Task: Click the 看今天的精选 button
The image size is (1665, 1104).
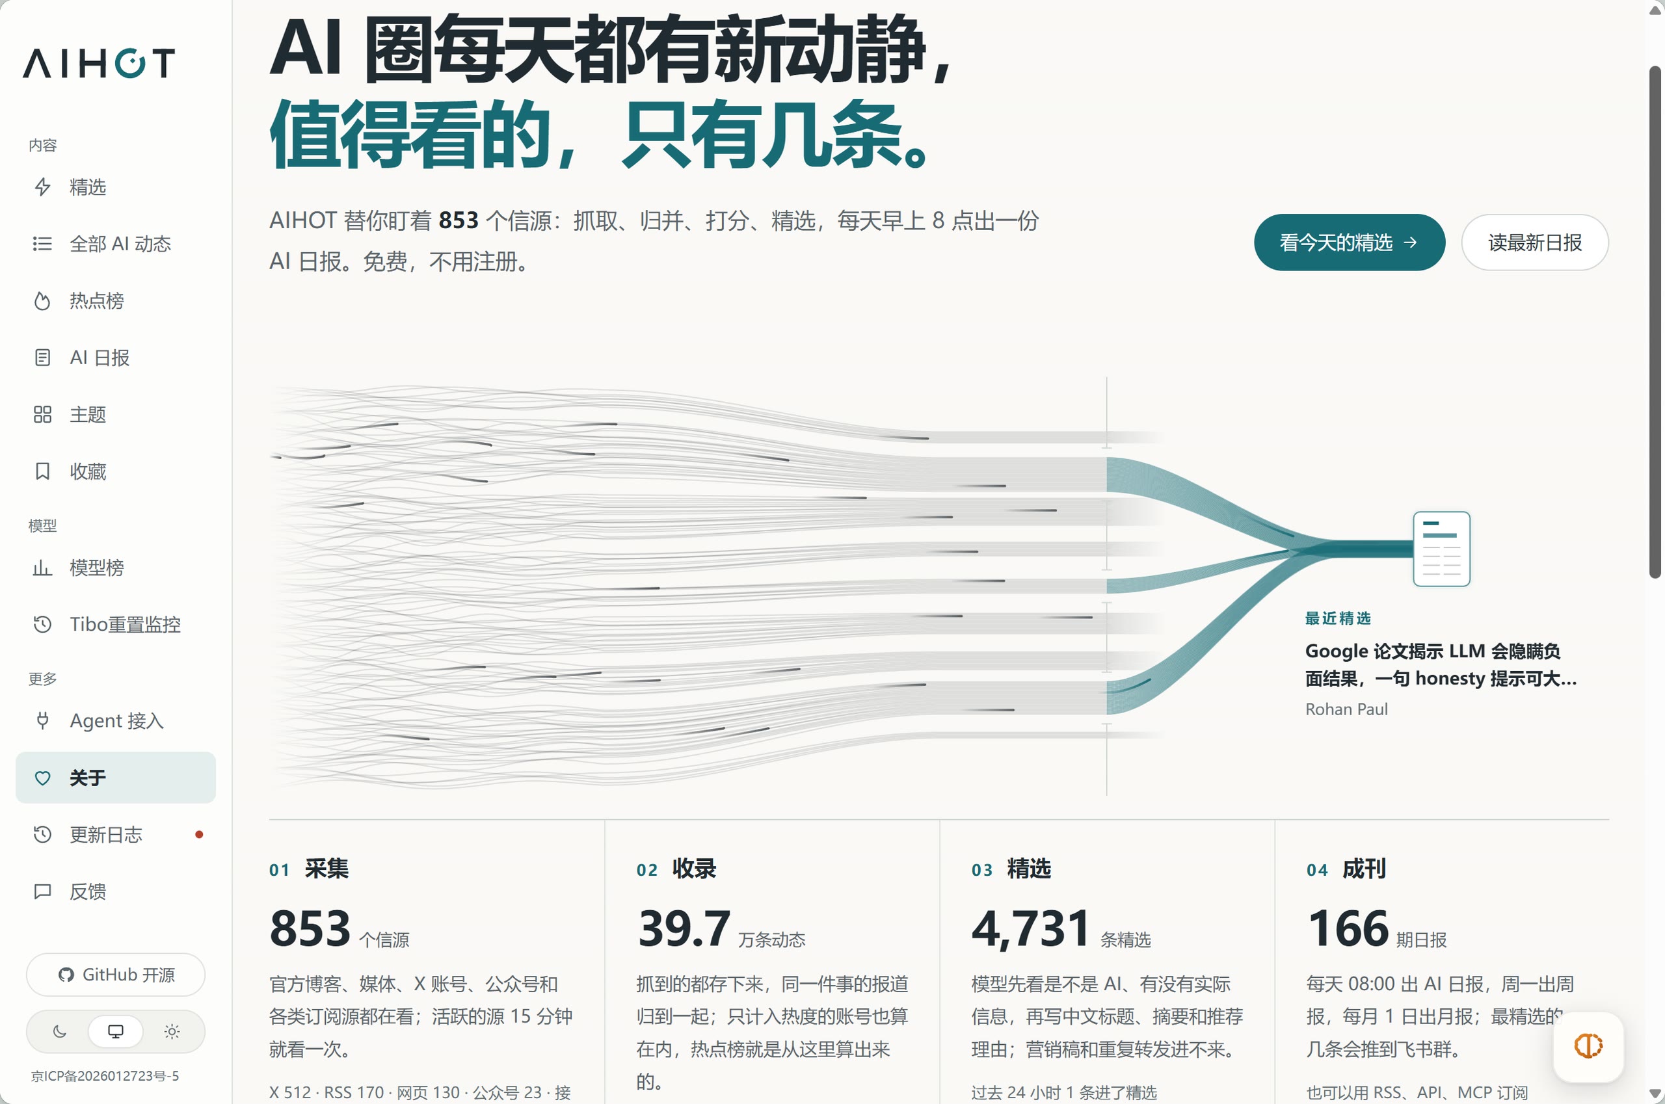Action: (x=1350, y=243)
